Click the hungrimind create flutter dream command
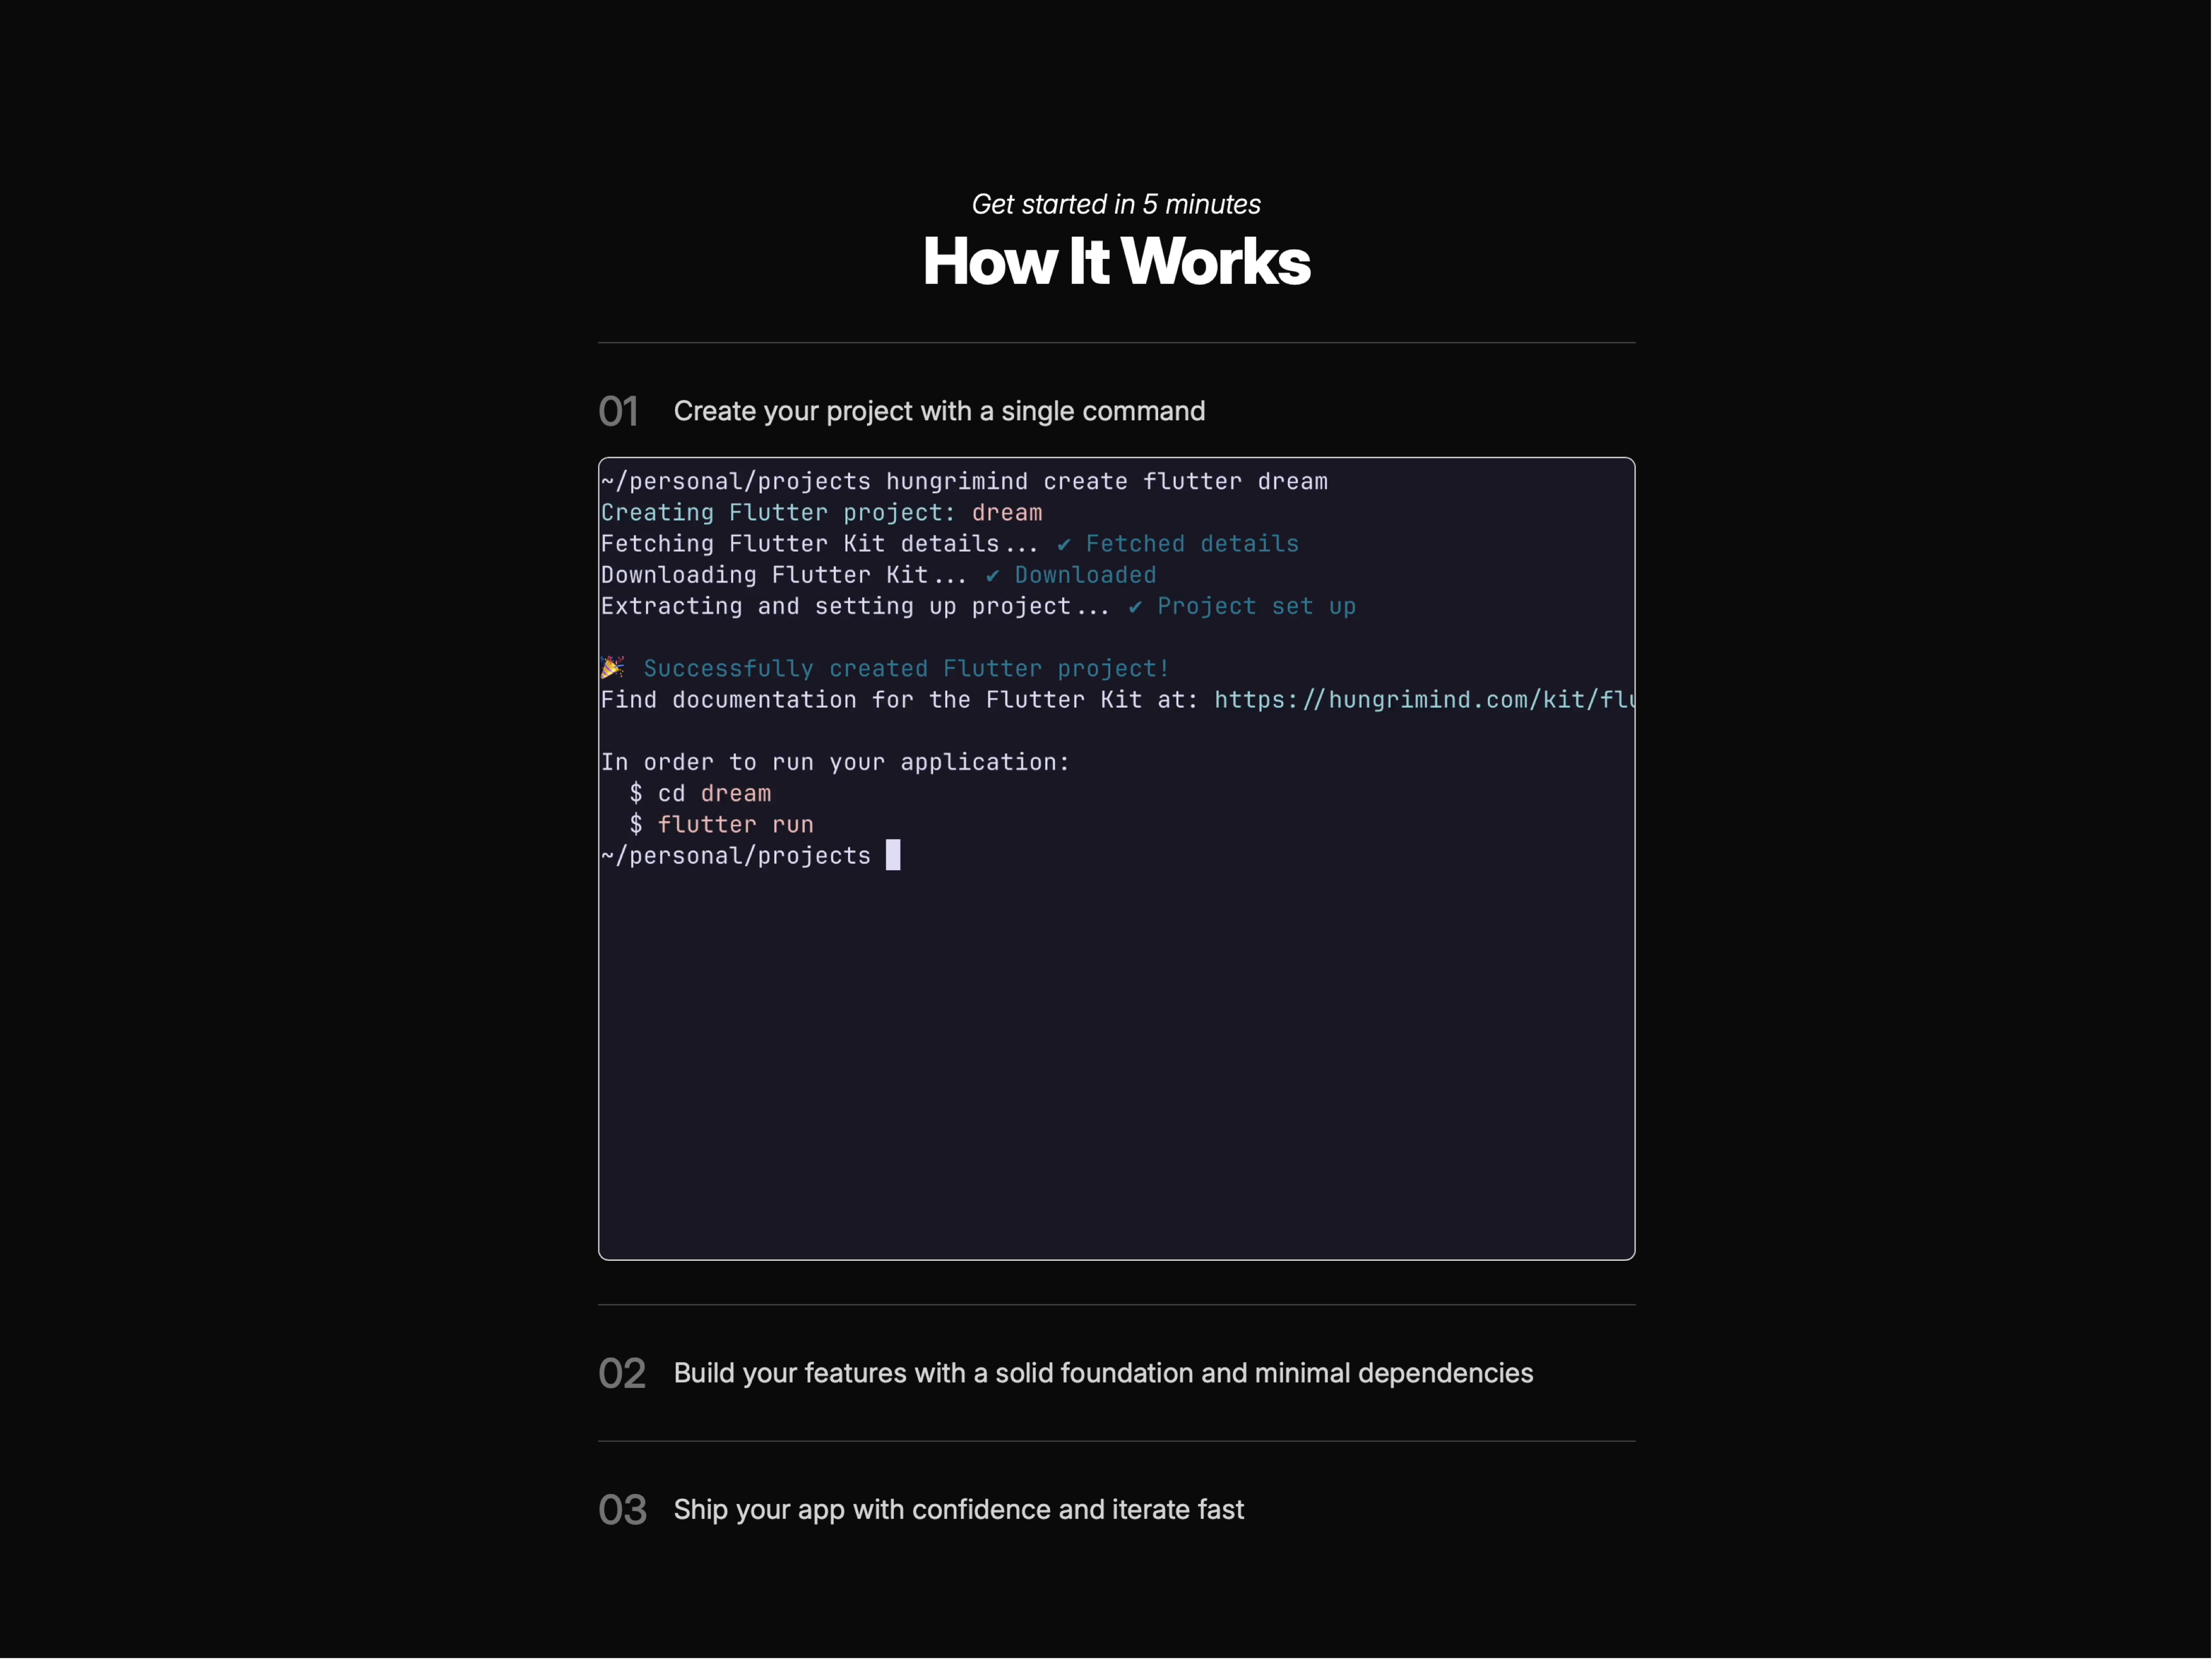Viewport: 2212px width, 1659px height. pyautogui.click(x=1106, y=482)
